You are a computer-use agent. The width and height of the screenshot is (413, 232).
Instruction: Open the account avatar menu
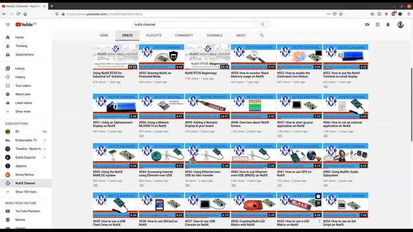click(x=400, y=24)
